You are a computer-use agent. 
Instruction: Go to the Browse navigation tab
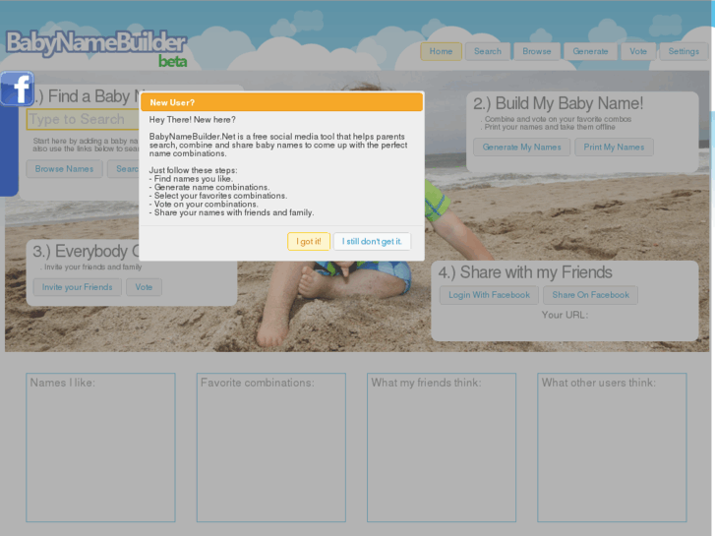coord(537,51)
